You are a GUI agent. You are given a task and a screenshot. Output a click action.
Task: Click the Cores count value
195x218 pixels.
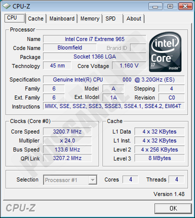coord(130,179)
